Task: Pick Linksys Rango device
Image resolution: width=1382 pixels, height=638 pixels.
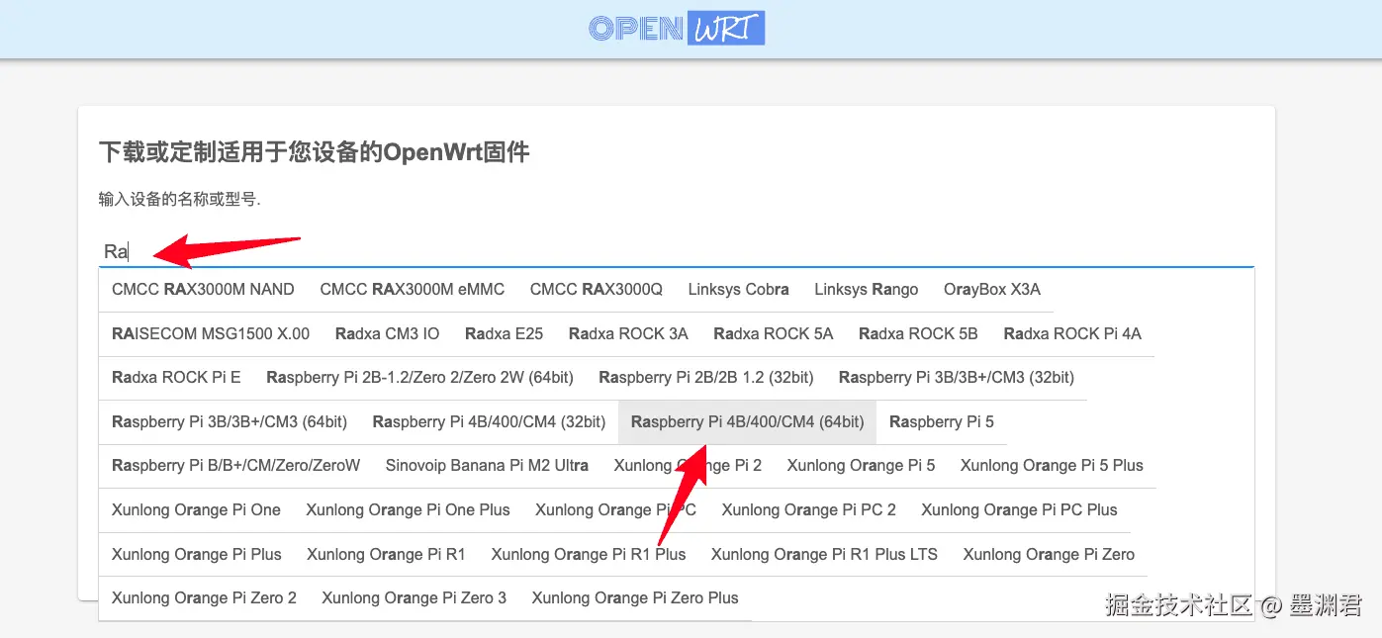Action: [x=867, y=290]
